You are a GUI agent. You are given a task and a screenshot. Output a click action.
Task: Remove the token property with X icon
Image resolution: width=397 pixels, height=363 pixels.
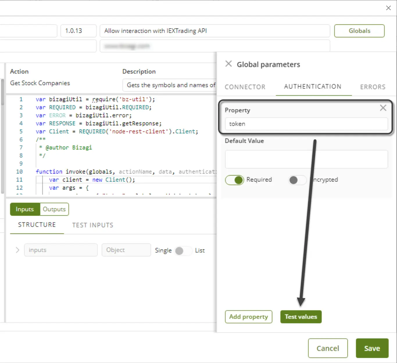tap(383, 108)
